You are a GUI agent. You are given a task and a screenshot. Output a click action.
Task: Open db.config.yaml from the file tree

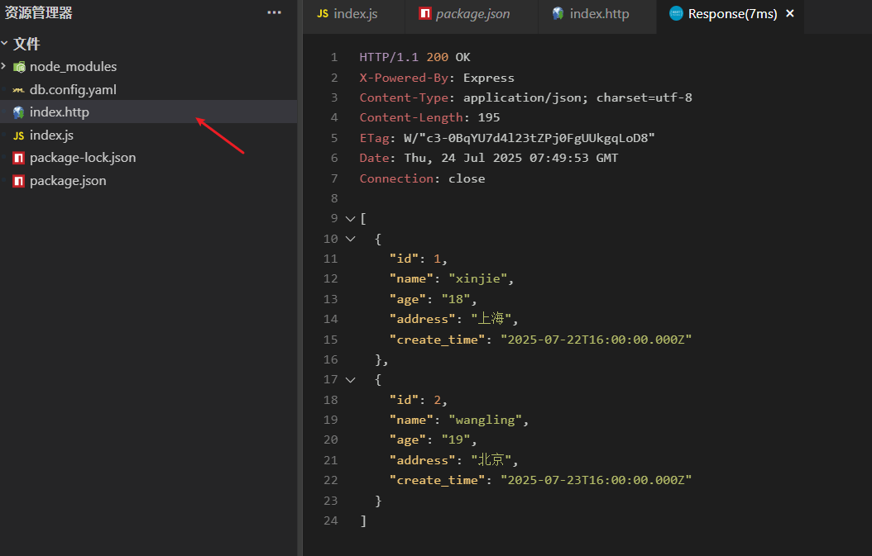pos(73,90)
